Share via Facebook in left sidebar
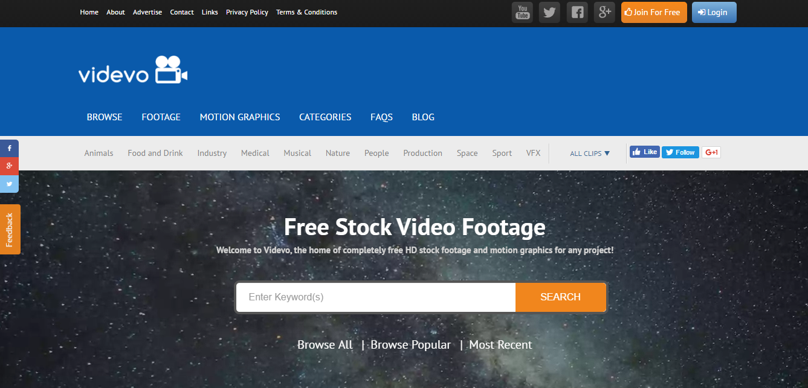Image resolution: width=808 pixels, height=388 pixels. 9,148
